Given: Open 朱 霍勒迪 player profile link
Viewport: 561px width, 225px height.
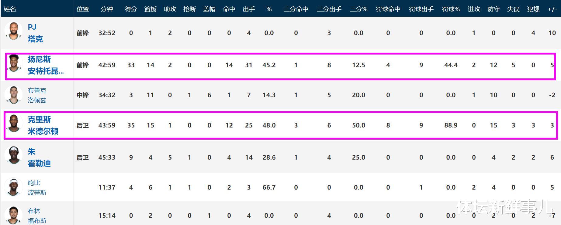Looking at the screenshot, I should coord(39,157).
